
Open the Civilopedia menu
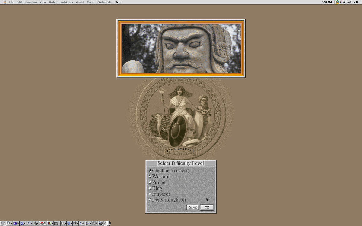pyautogui.click(x=105, y=2)
